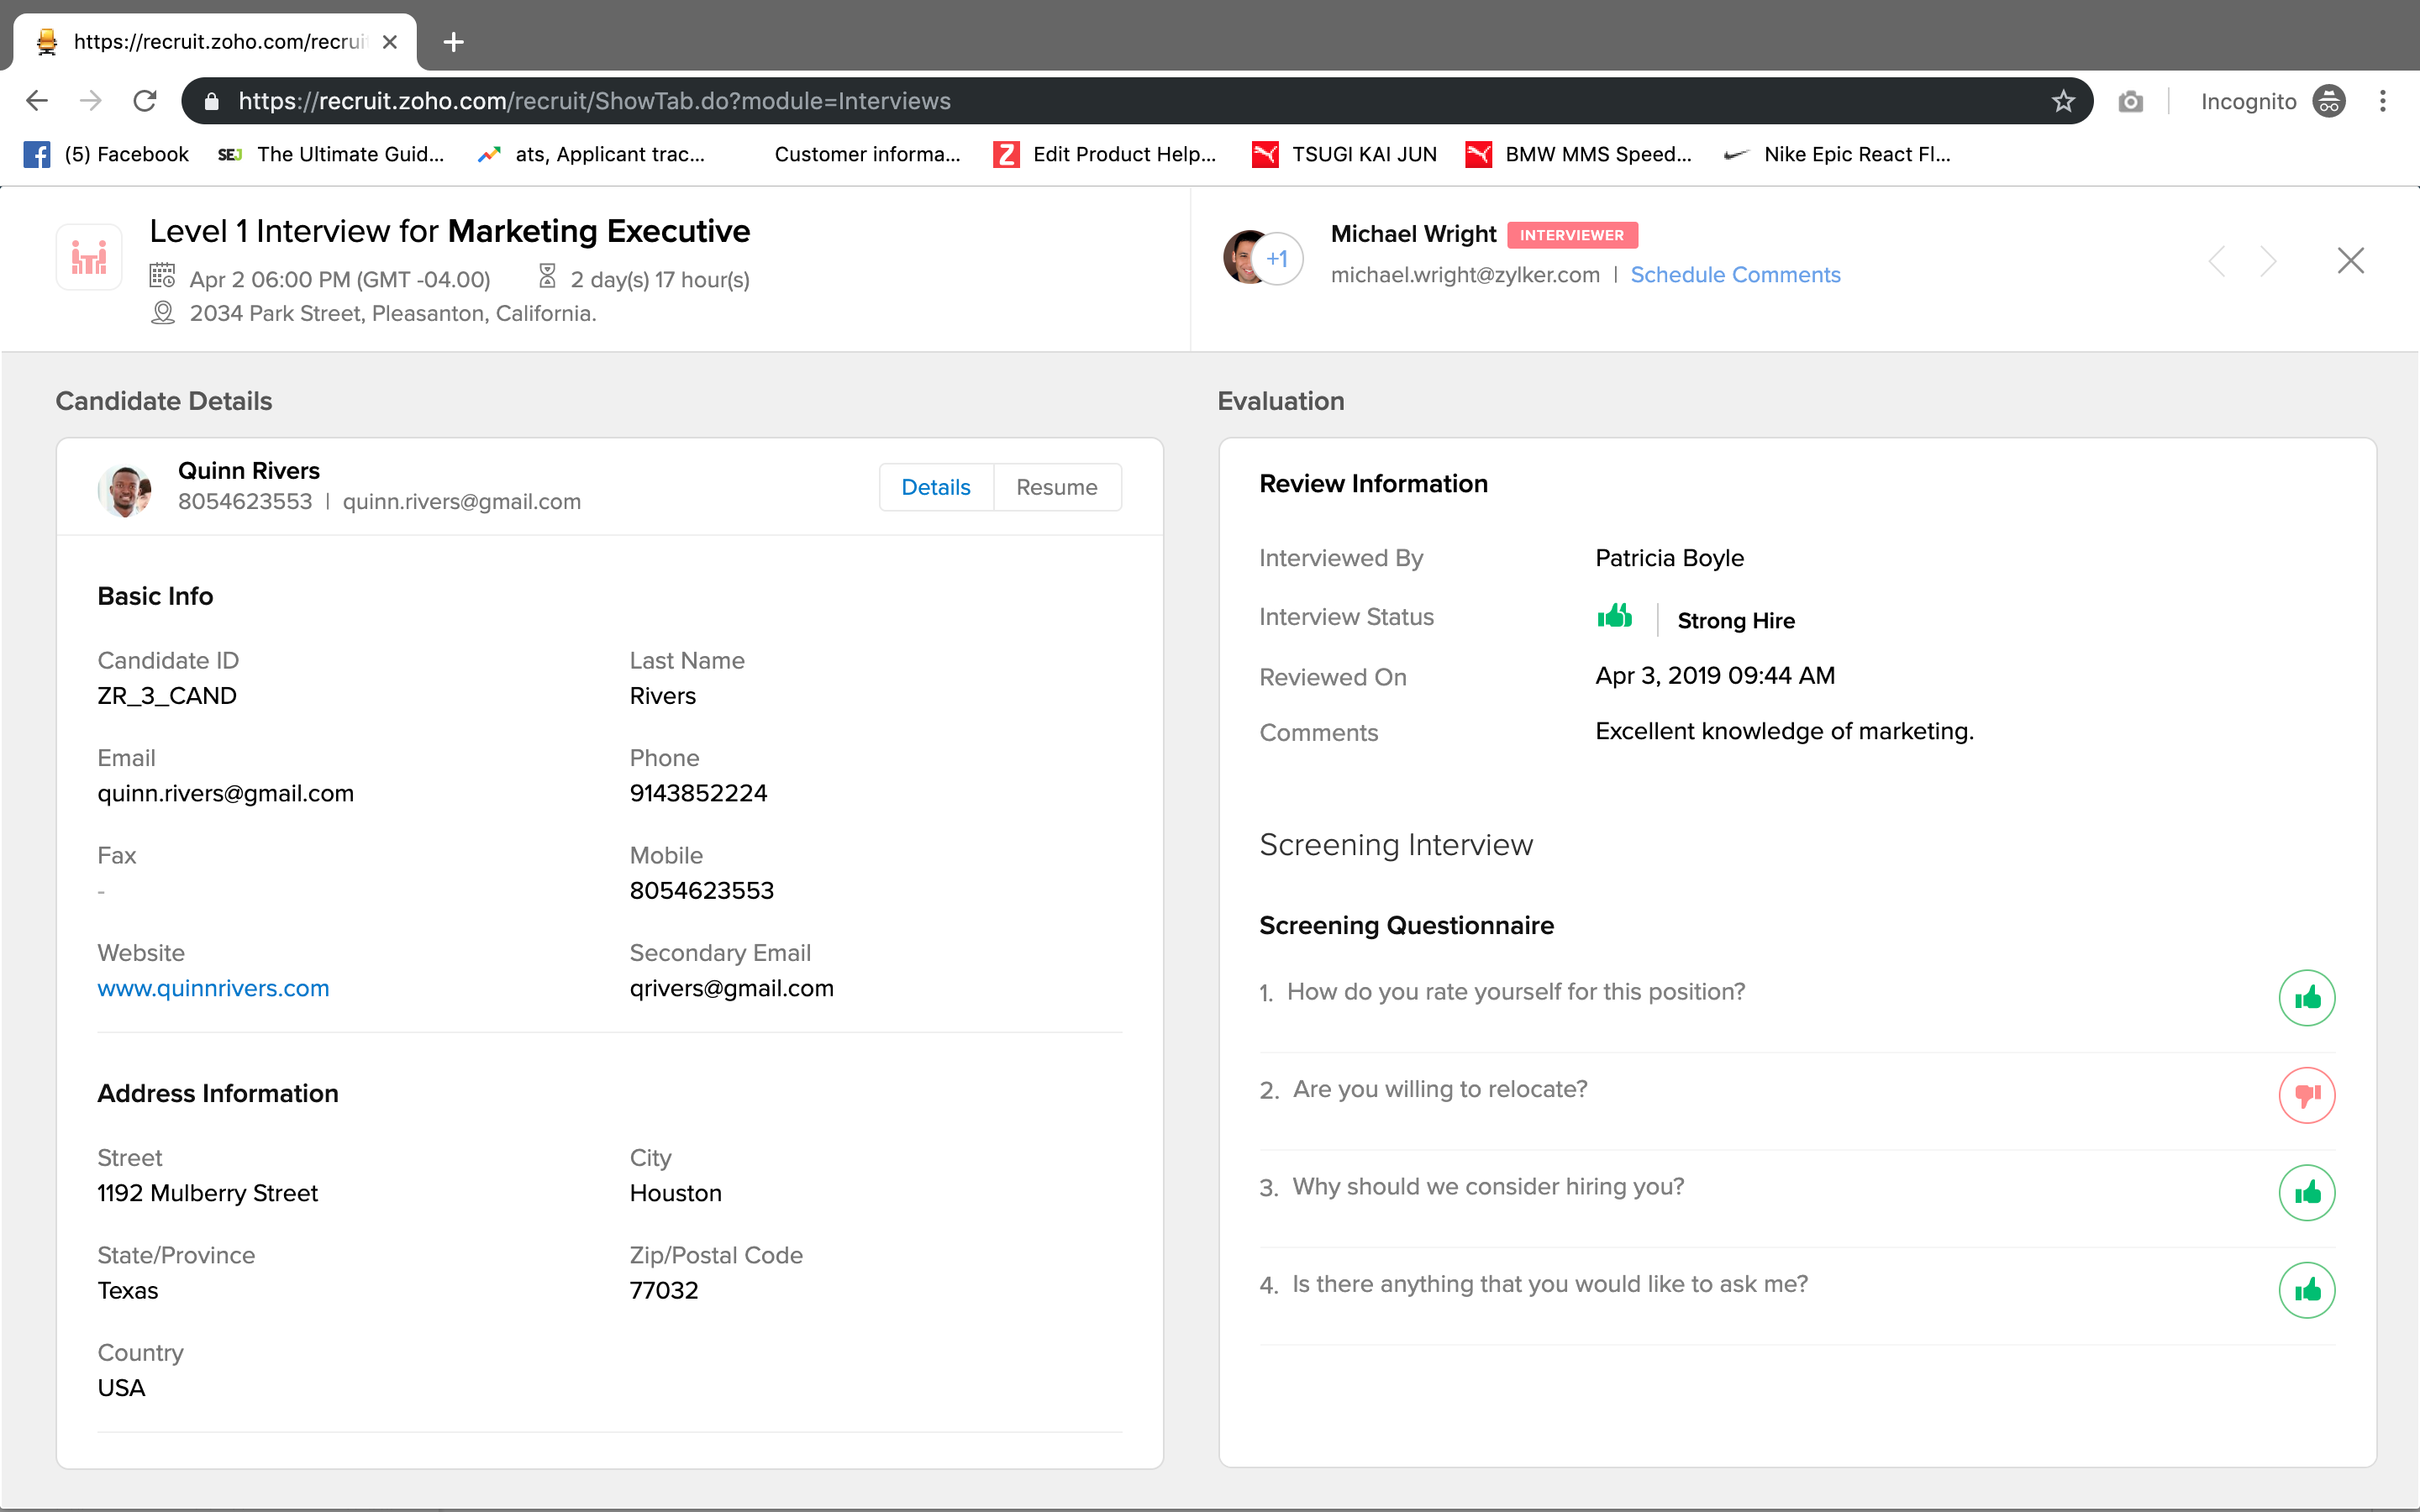Click the Strong Hire thumbs-up status icon
2420x1512 pixels.
tap(1614, 617)
